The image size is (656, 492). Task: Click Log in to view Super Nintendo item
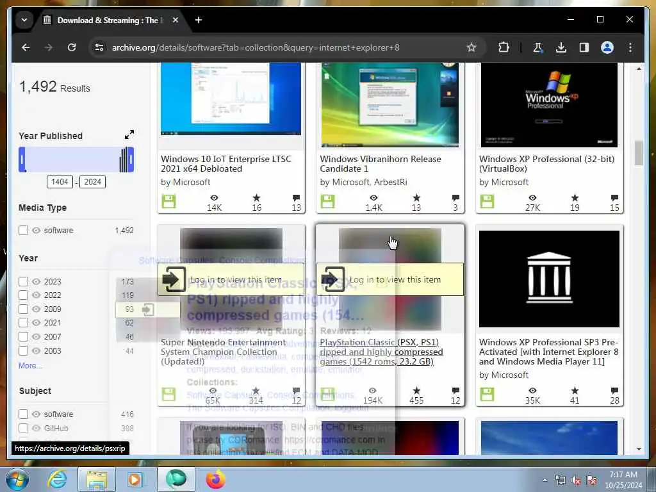point(231,279)
